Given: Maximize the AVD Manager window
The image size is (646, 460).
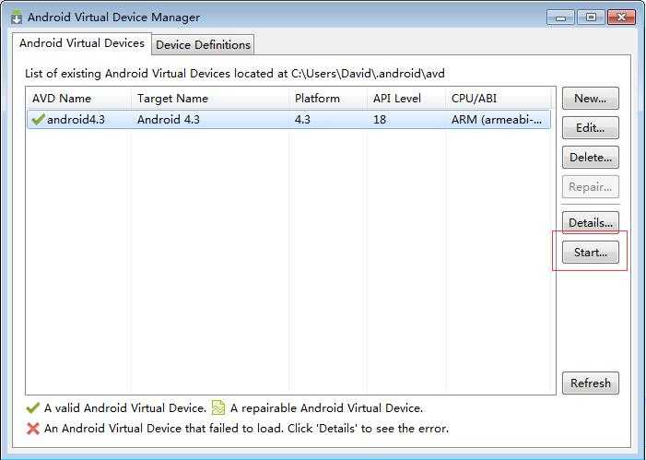Looking at the screenshot, I should point(591,18).
